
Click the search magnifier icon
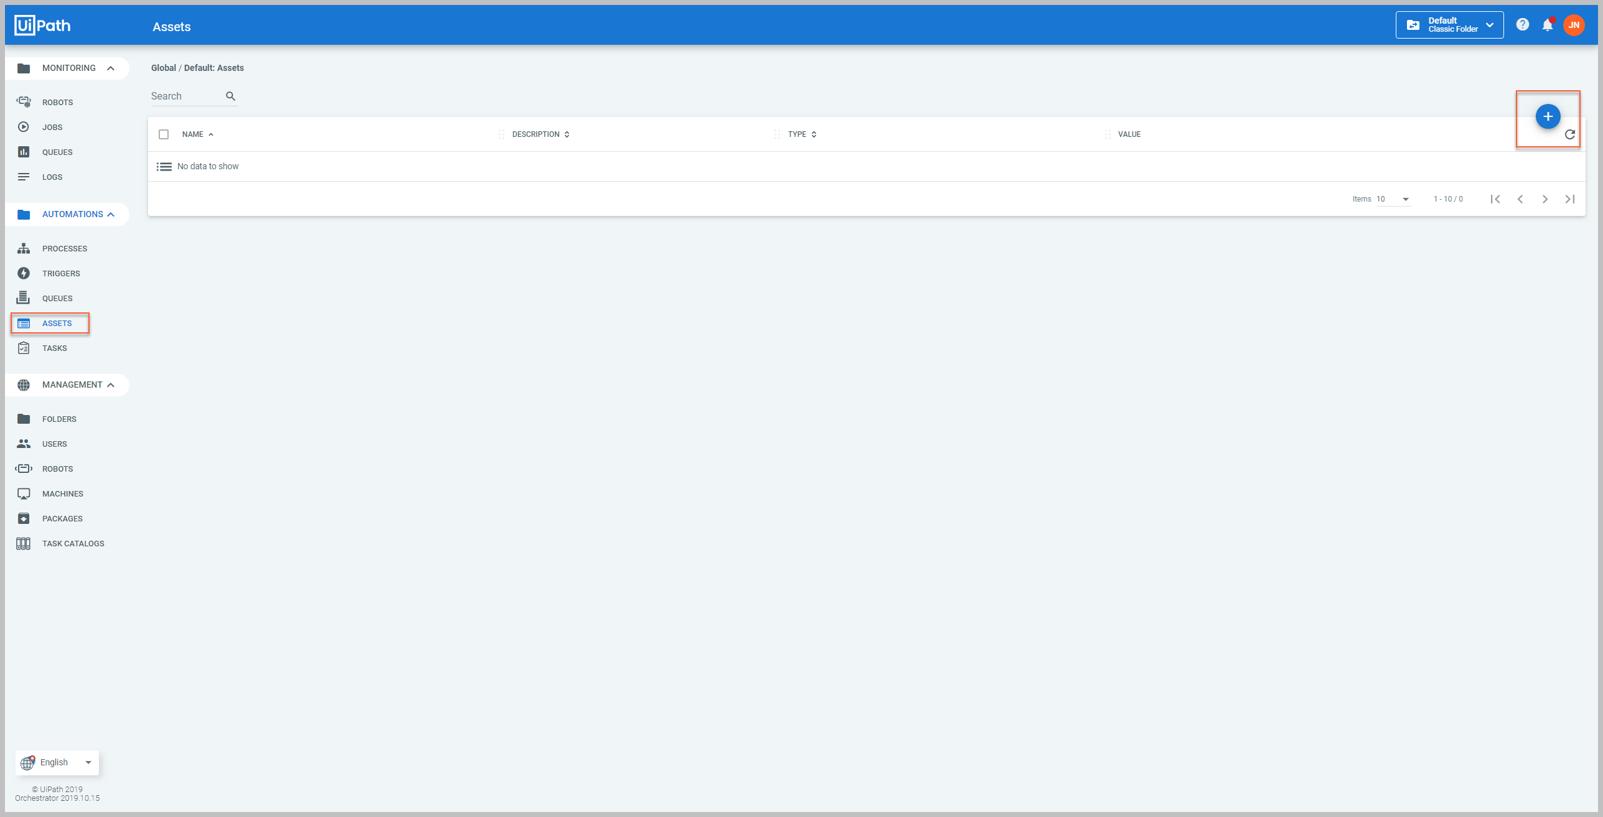(x=230, y=96)
